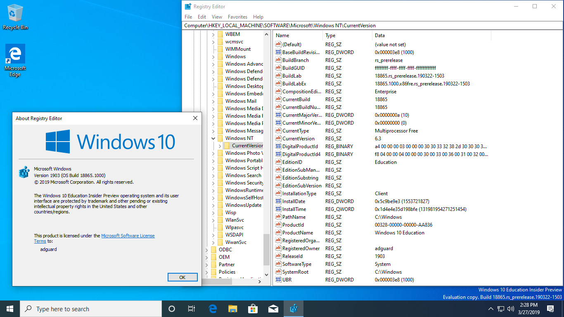Image resolution: width=564 pixels, height=317 pixels.
Task: Select the CurrentVersion folder icon
Action: coord(227,146)
